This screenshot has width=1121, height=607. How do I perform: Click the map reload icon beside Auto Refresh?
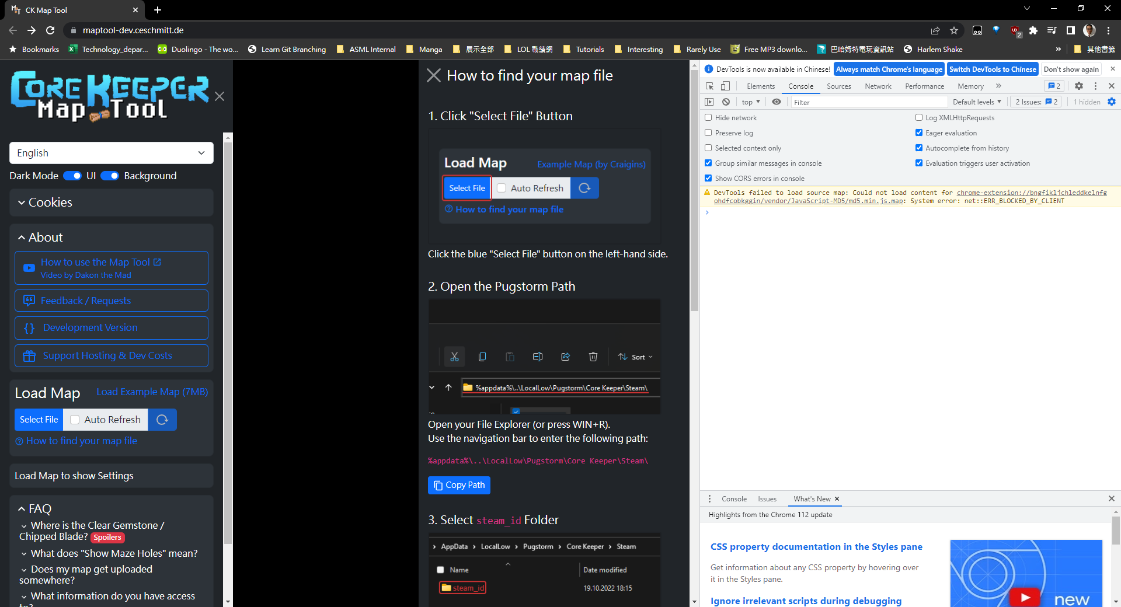pos(162,419)
